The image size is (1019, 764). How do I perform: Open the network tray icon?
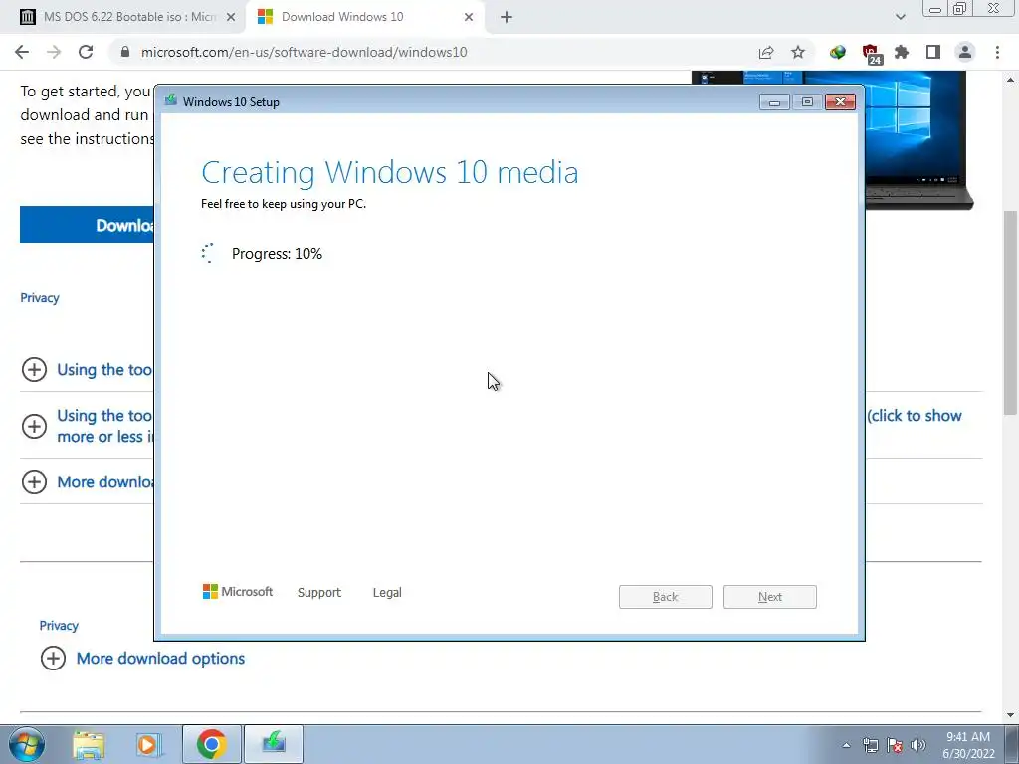pyautogui.click(x=870, y=745)
